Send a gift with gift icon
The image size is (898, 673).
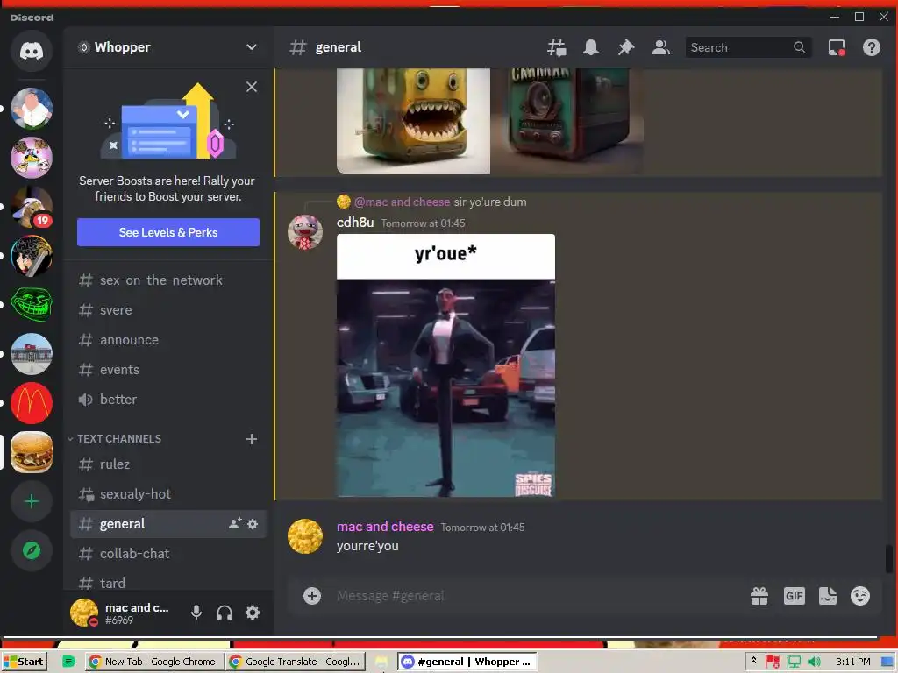click(759, 596)
